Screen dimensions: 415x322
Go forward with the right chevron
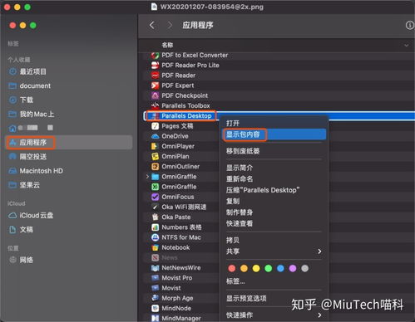pos(170,25)
